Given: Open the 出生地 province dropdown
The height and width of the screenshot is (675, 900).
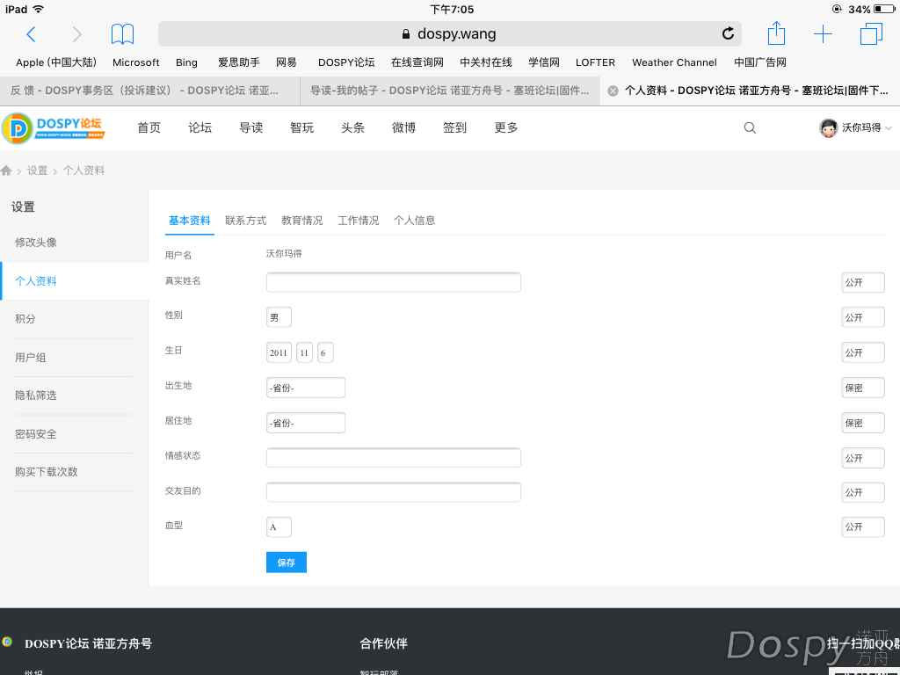Looking at the screenshot, I should (x=306, y=388).
